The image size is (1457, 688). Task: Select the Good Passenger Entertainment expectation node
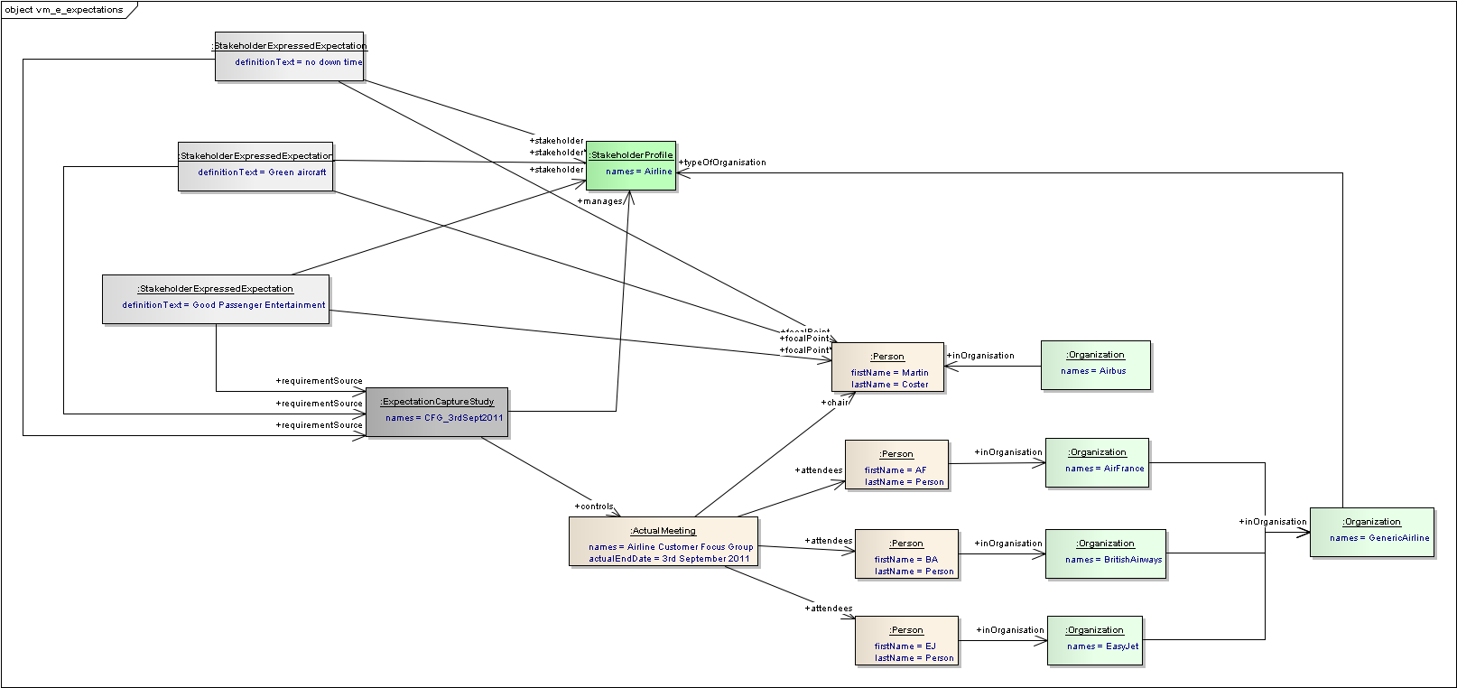216,299
